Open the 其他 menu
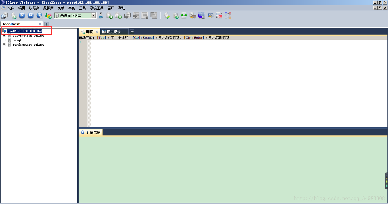Viewport: 388px width, 204px height. pos(72,8)
